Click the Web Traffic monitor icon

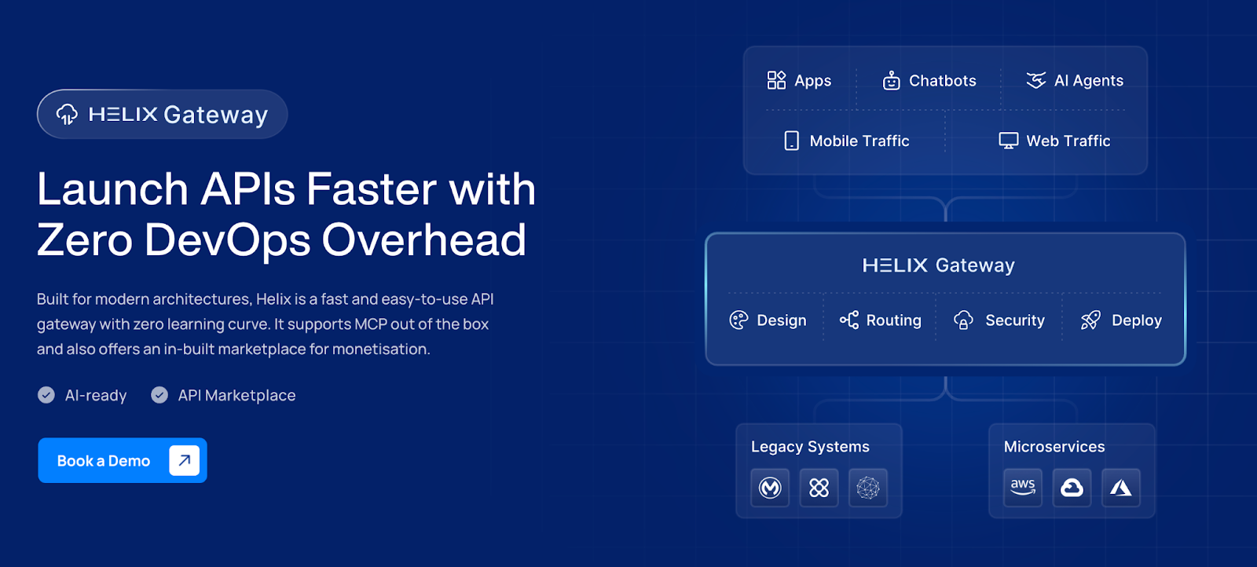[x=1009, y=141]
